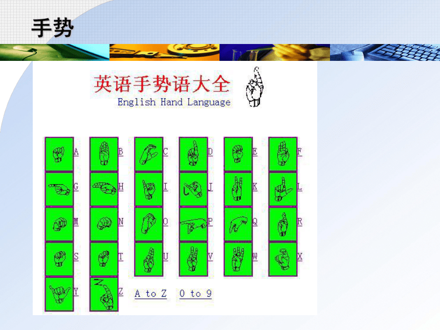
Task: Click the letter E text link
Action: click(x=255, y=152)
